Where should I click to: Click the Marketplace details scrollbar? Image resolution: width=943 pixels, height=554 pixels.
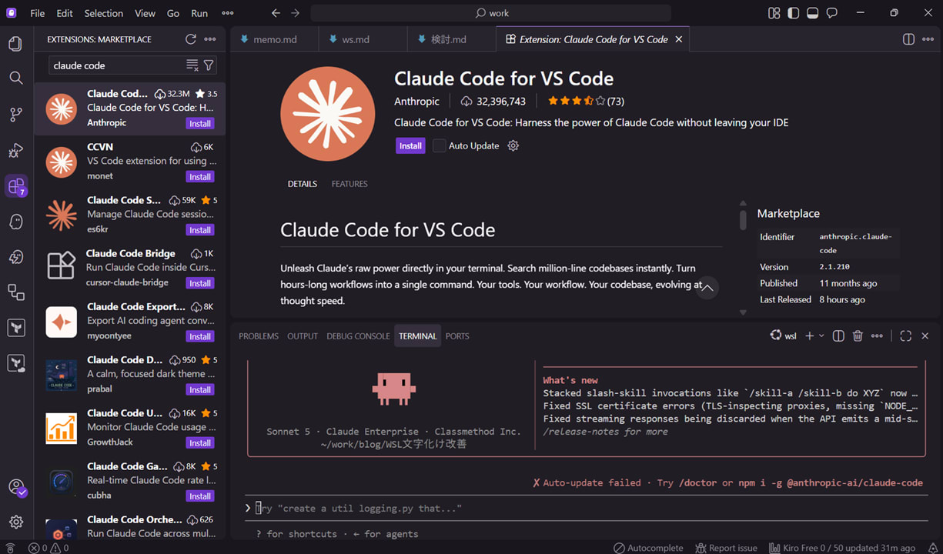pos(743,219)
